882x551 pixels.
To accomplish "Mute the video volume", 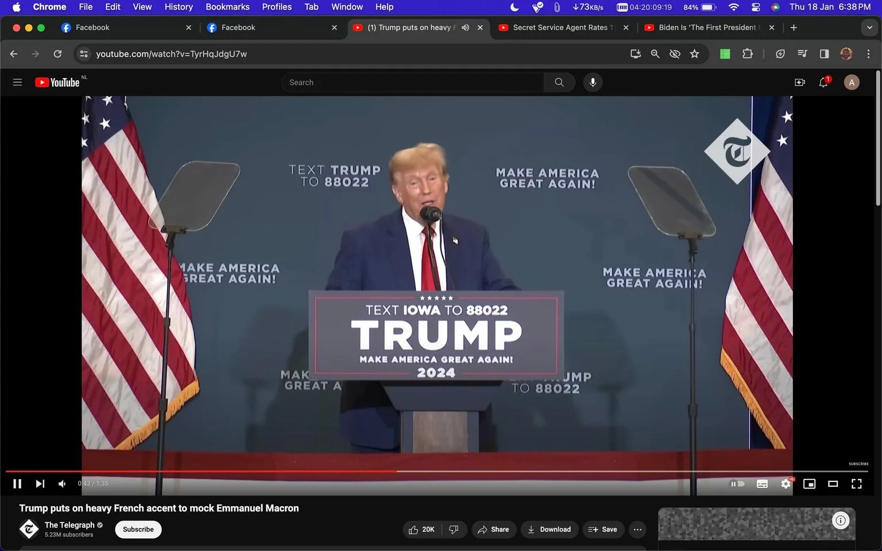I will tap(62, 484).
